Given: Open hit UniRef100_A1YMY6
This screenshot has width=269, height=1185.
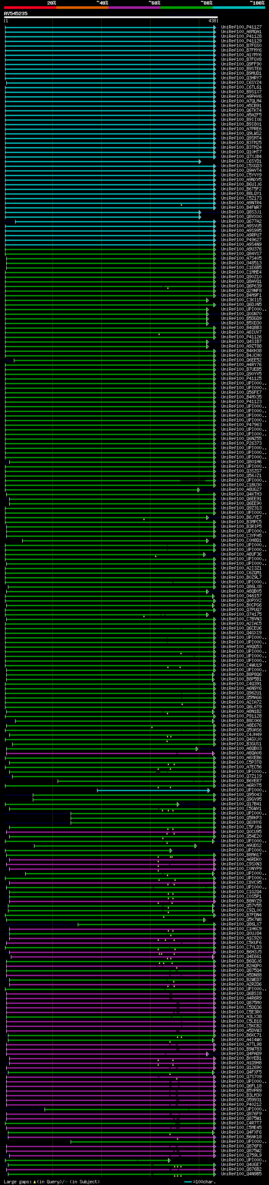Looking at the screenshot, I should [x=241, y=55].
